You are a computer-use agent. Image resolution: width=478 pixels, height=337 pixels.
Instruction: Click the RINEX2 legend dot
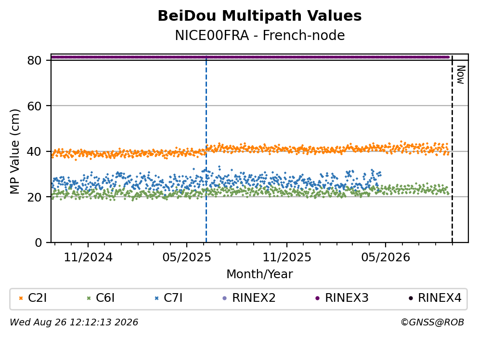(225, 298)
